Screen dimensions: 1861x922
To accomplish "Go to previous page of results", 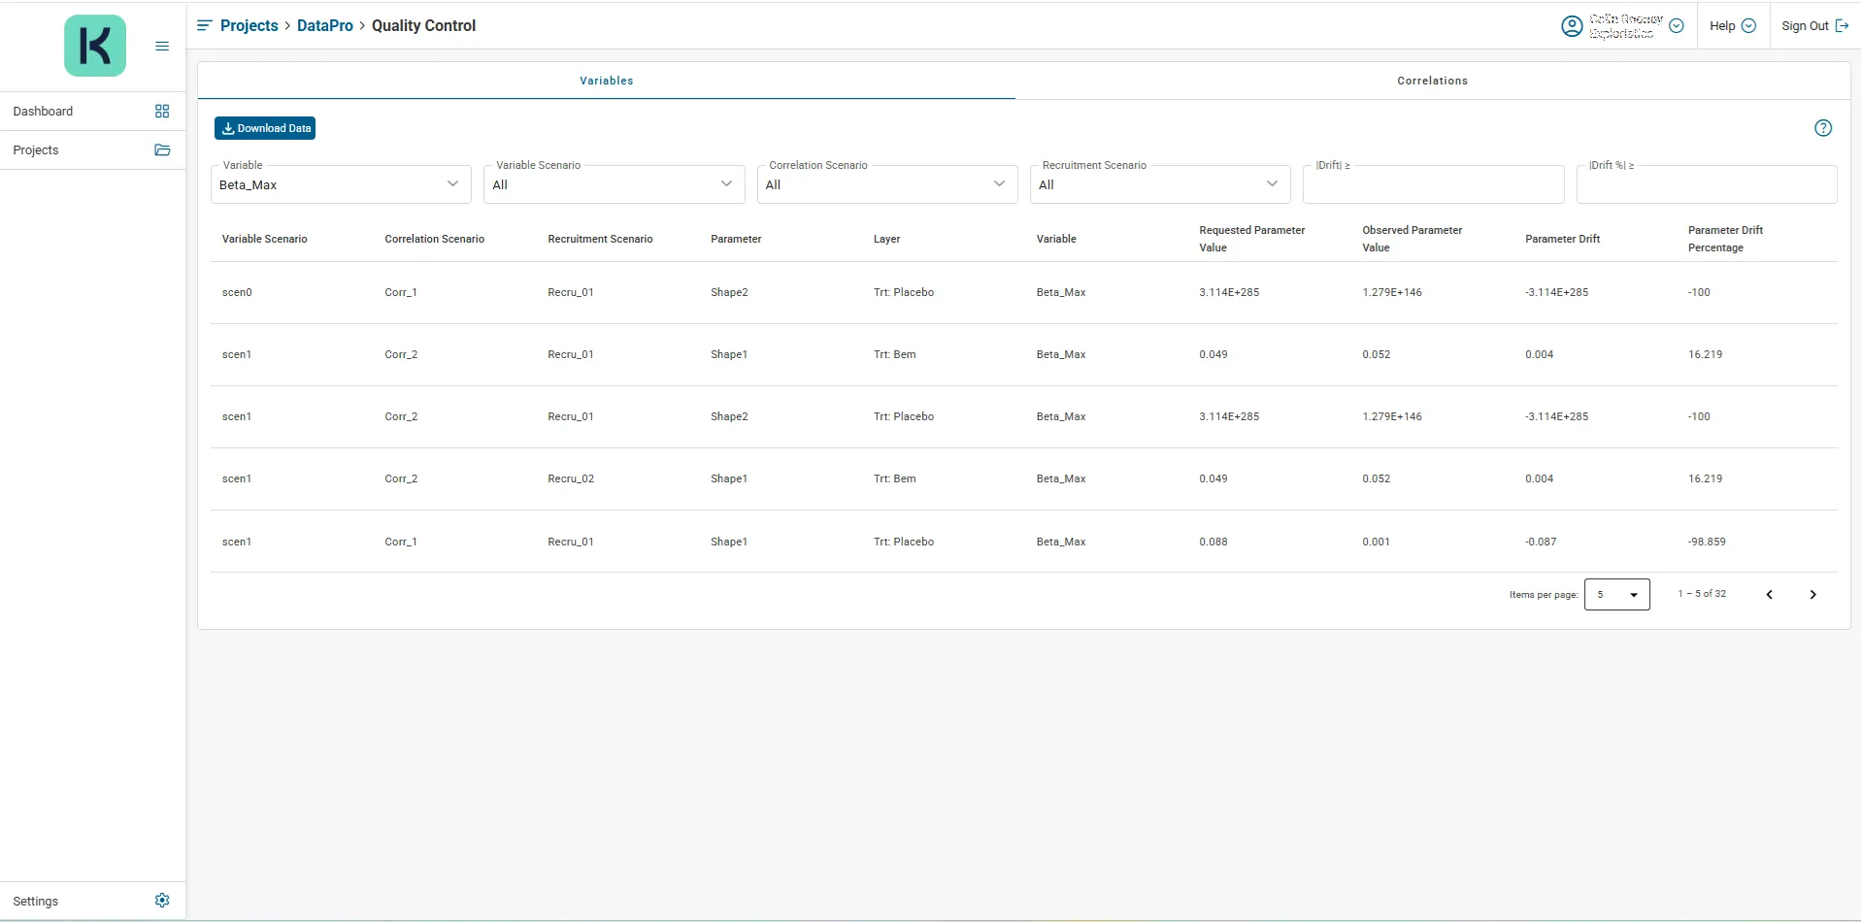I will click(x=1769, y=595).
